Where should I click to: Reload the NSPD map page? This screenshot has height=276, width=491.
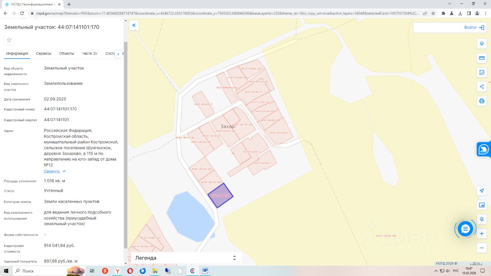(22, 13)
